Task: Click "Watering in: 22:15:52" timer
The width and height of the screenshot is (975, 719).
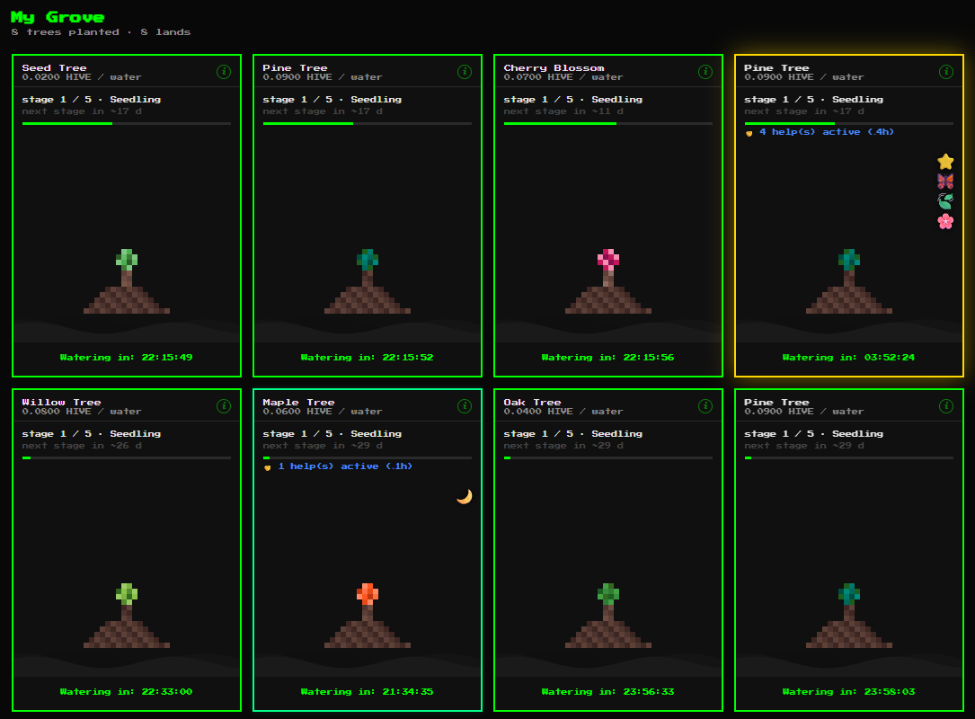Action: point(367,358)
